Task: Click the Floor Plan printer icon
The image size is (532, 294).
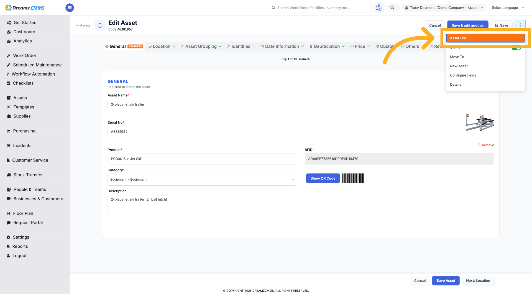Action: (9, 213)
